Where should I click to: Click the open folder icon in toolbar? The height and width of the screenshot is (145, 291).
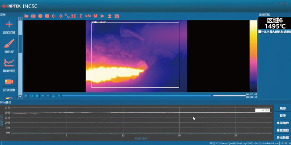[x=27, y=16]
